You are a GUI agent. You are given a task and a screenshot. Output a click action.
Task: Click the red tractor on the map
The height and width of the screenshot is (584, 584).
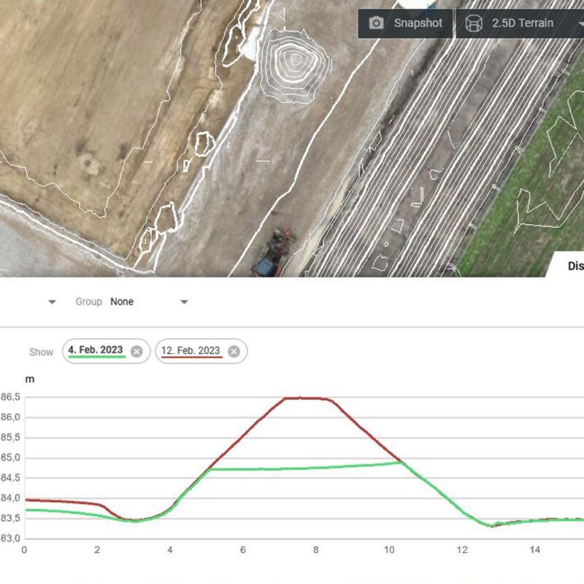[272, 253]
